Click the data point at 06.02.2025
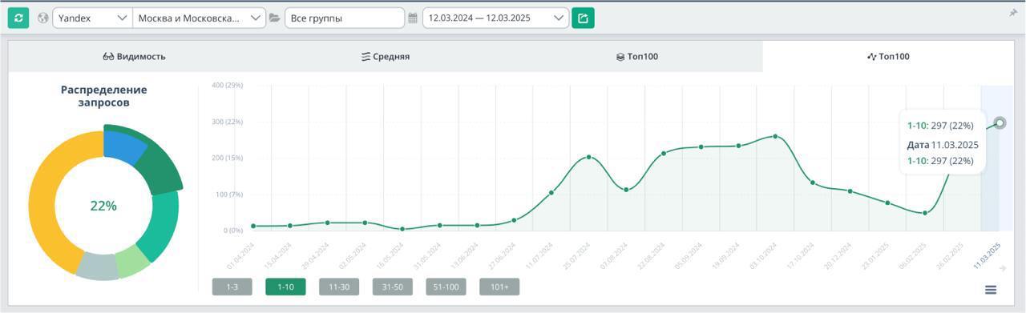The width and height of the screenshot is (1026, 313). pos(924,213)
